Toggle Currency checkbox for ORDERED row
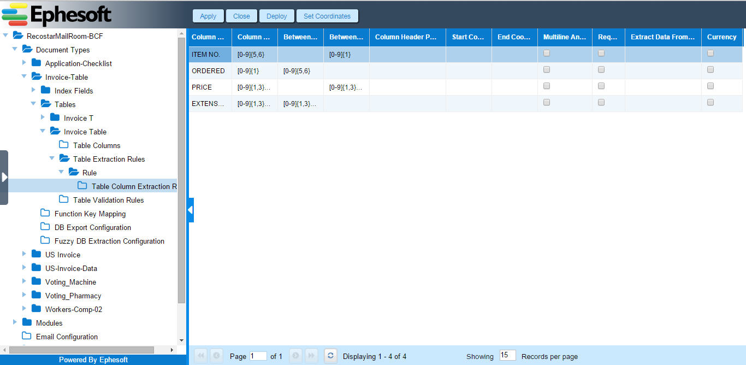This screenshot has height=365, width=746. 711,69
